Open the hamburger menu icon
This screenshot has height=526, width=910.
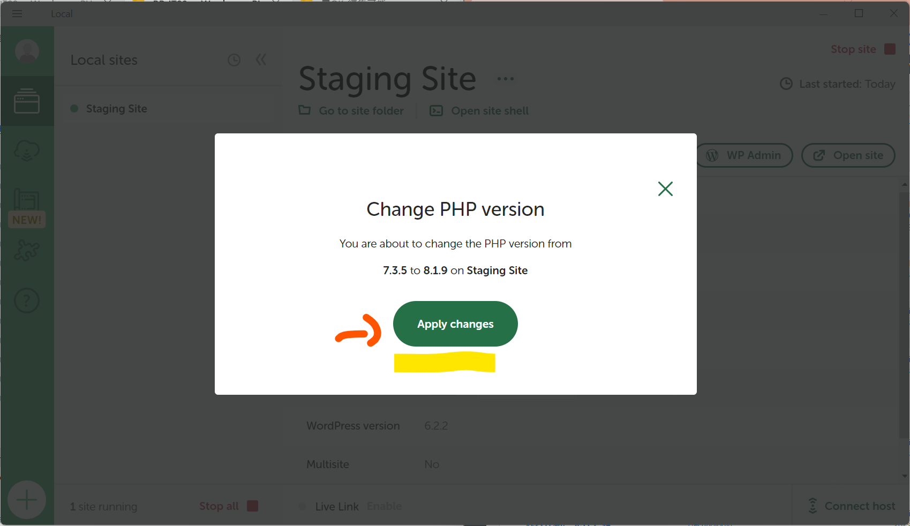tap(17, 14)
